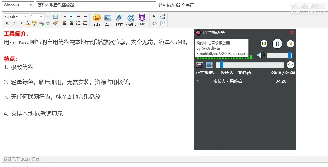Click the cassette tape icon in player

click(x=199, y=65)
